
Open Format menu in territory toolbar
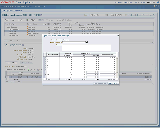pyautogui.click(x=20, y=20)
